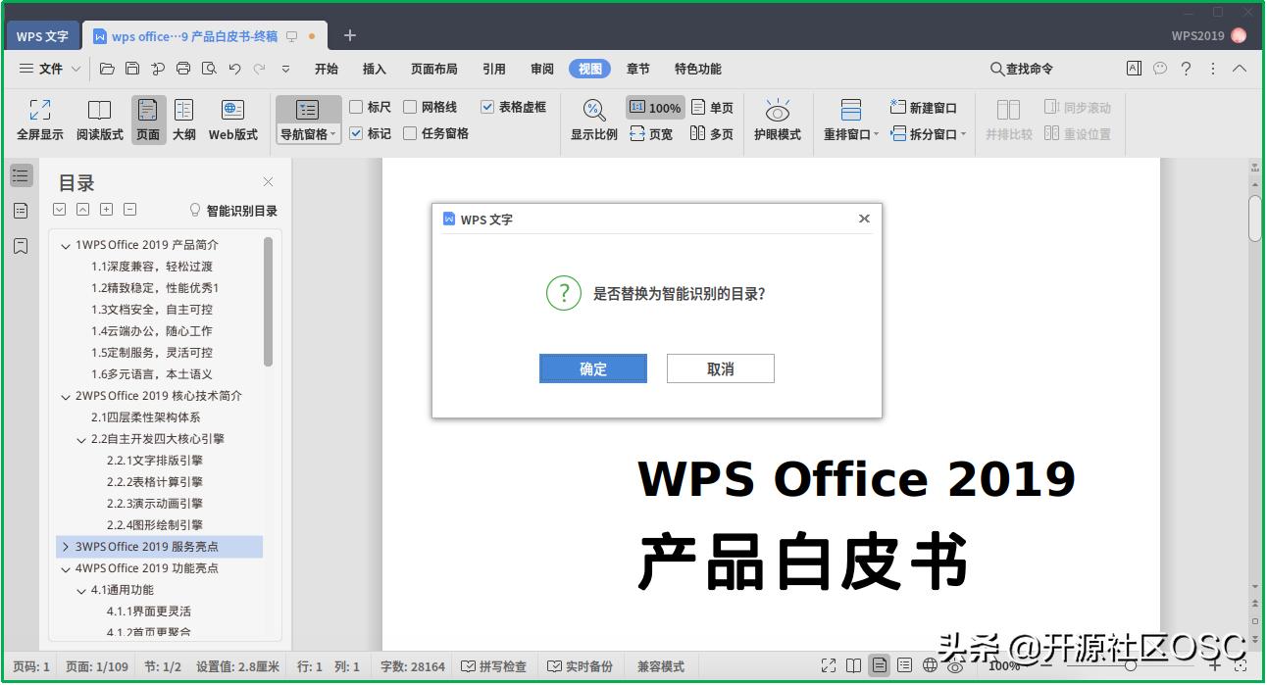Viewport: 1267px width, 685px height.
Task: Open 大纲 outline view
Action: pyautogui.click(x=184, y=119)
